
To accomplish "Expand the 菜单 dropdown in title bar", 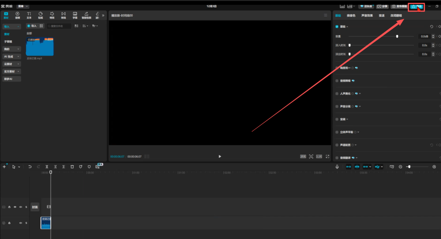I will coord(23,7).
